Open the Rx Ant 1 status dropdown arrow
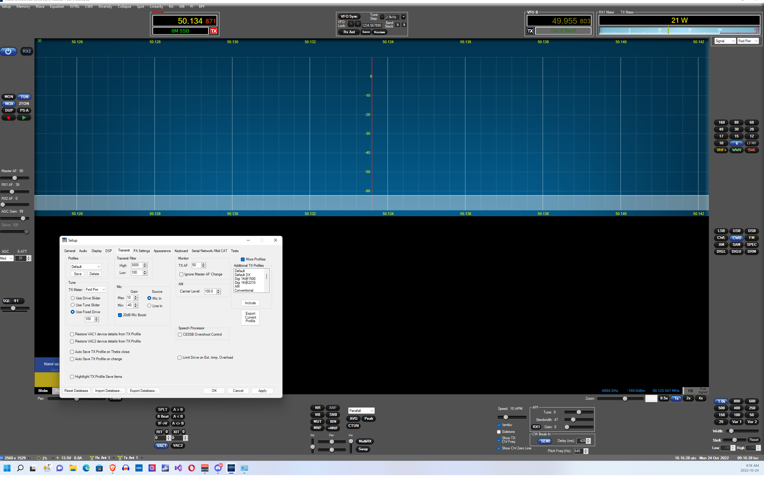The width and height of the screenshot is (764, 491). point(114,458)
